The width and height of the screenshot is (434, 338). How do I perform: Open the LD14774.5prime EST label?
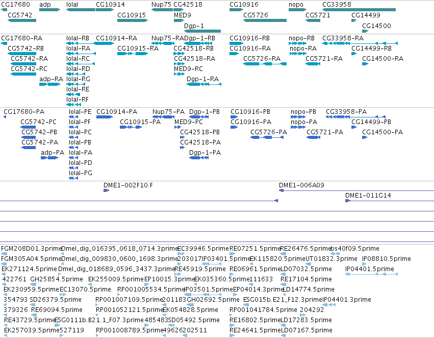309,289
